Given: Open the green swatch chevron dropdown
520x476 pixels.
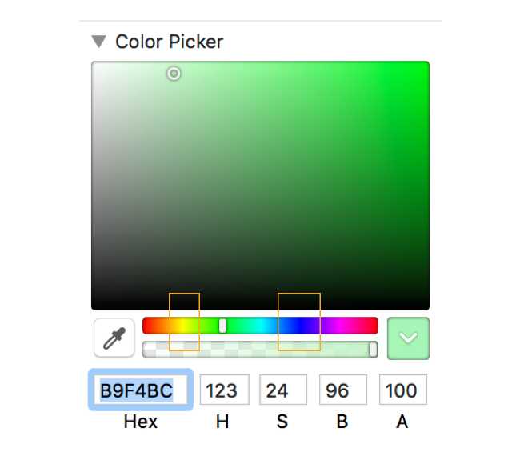Looking at the screenshot, I should [408, 338].
